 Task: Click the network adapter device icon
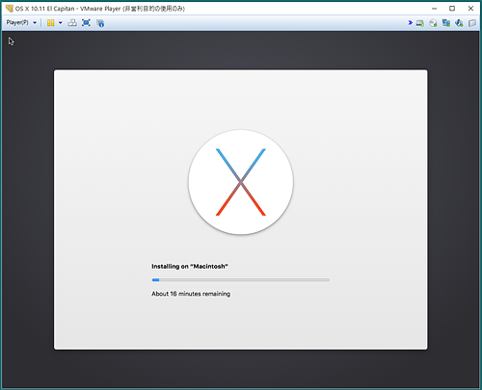coord(446,23)
